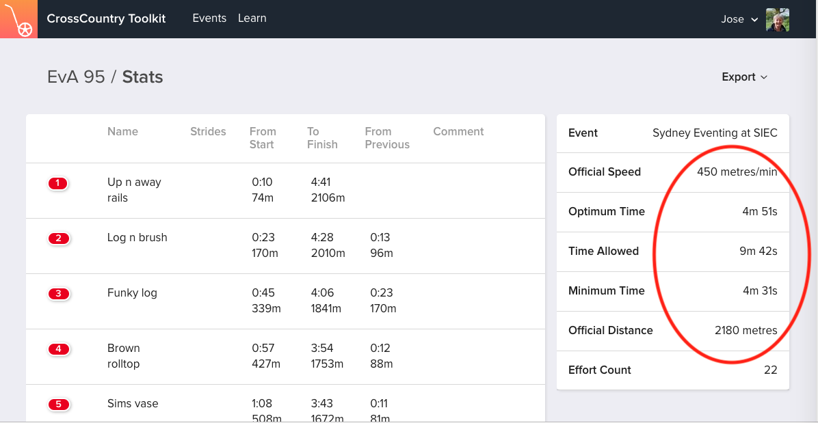
Task: Click the Log n brush fence name
Action: click(x=137, y=238)
